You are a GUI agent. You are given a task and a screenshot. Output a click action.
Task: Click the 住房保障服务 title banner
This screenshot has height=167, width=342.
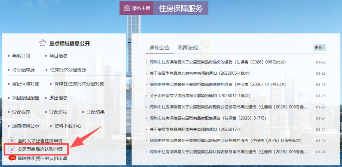(180, 8)
